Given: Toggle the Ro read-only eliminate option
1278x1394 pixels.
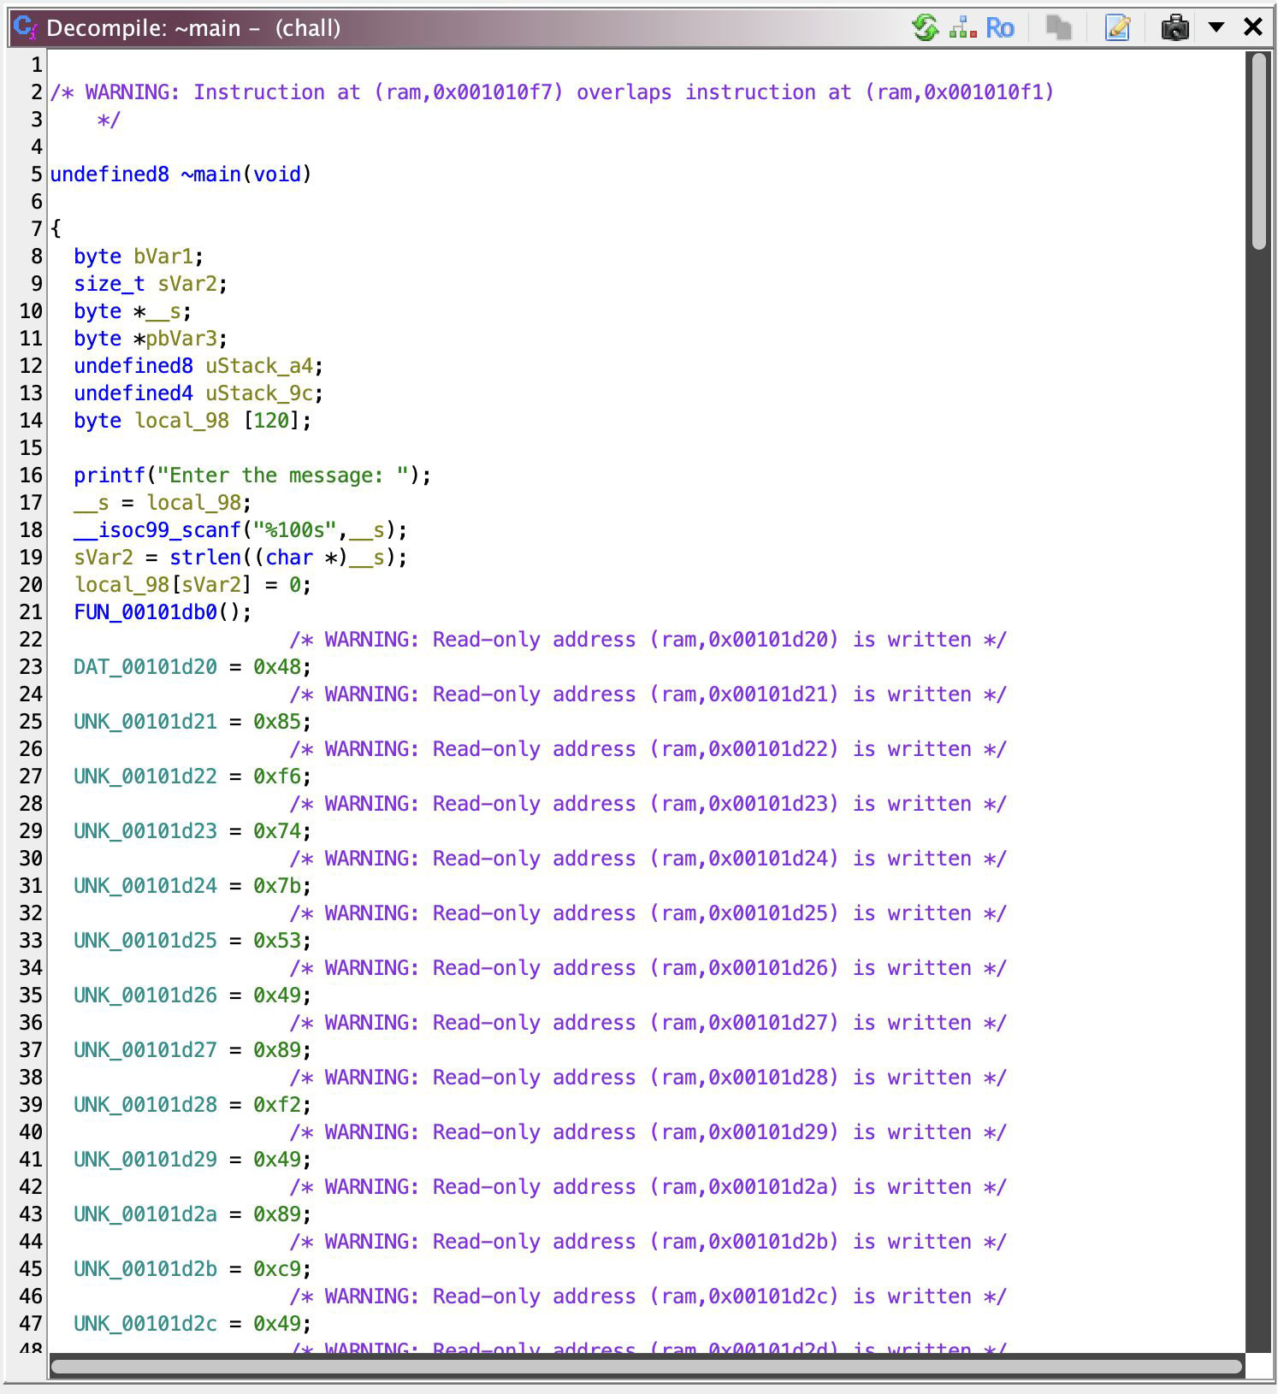Looking at the screenshot, I should tap(999, 27).
